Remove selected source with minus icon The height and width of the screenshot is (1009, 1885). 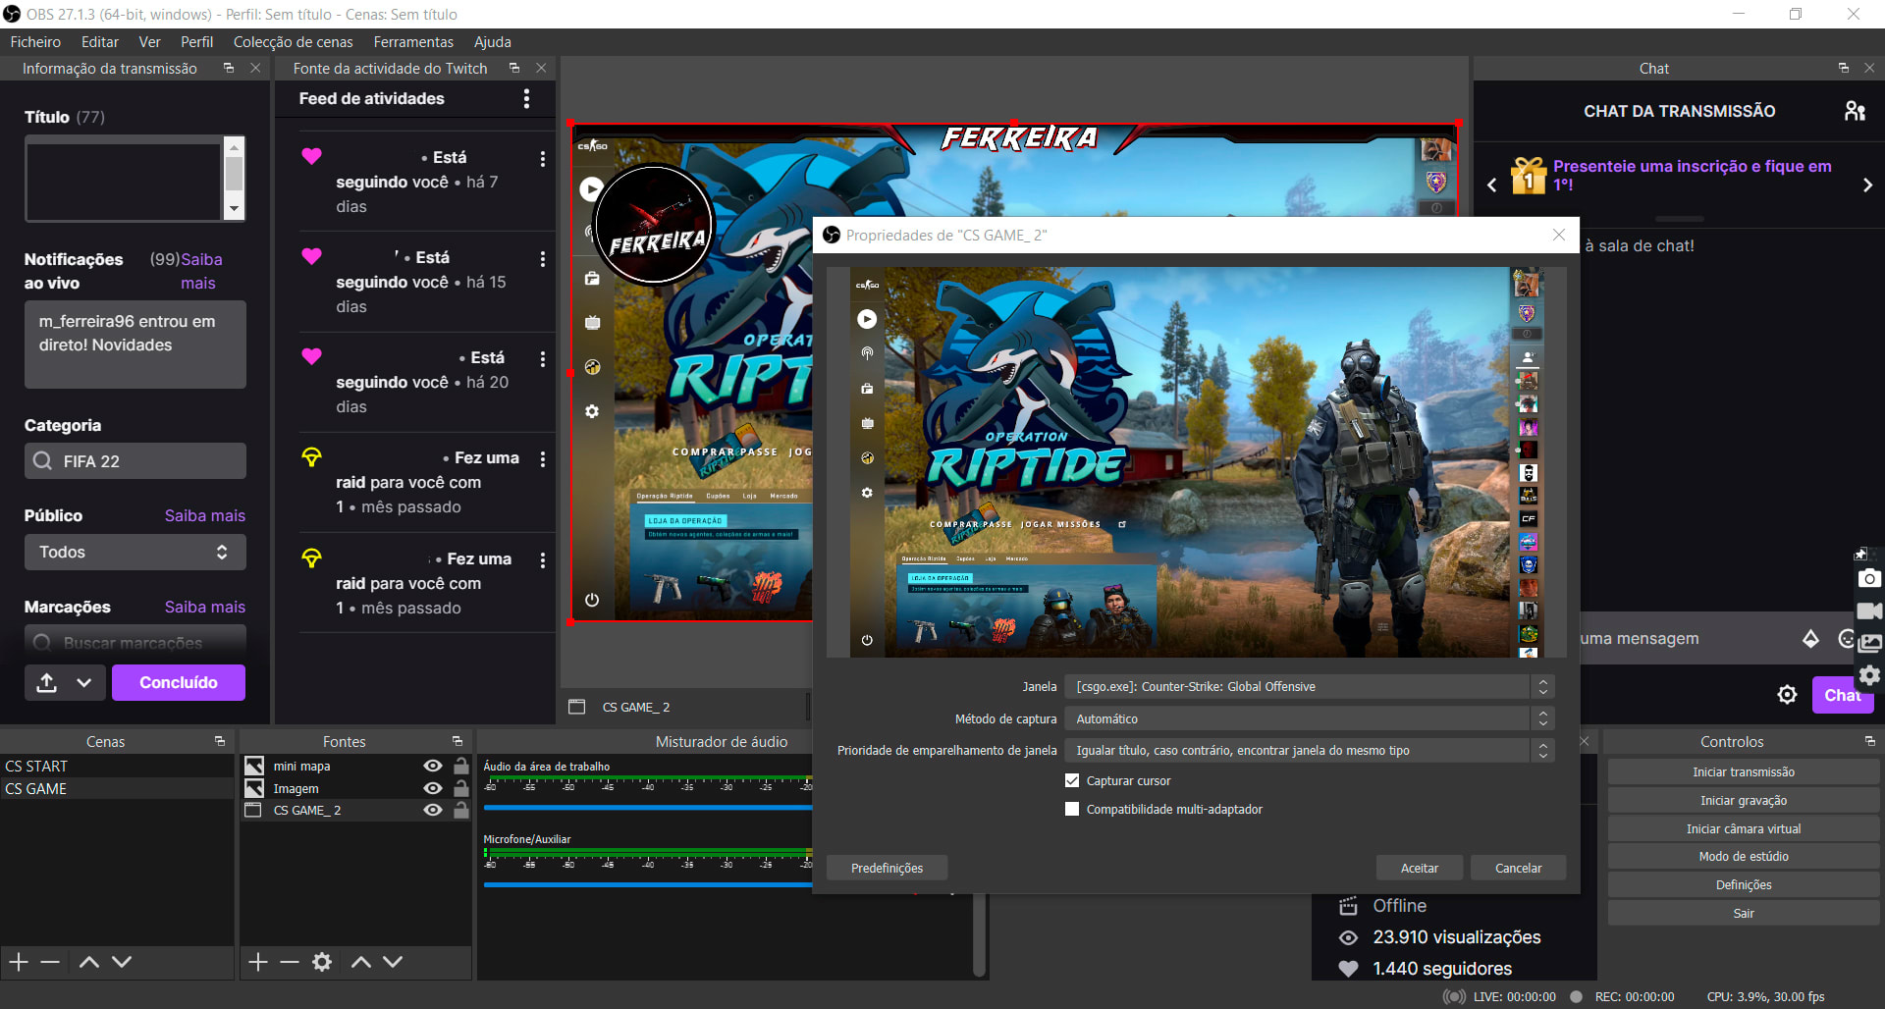point(290,962)
